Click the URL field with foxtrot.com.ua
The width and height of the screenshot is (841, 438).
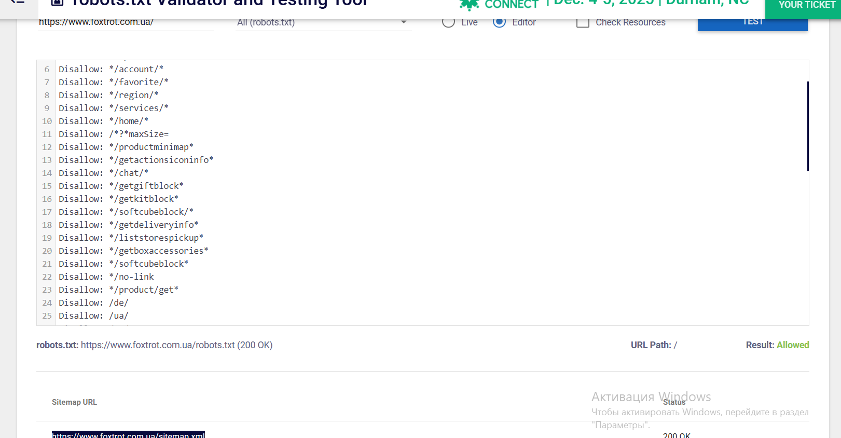point(126,23)
